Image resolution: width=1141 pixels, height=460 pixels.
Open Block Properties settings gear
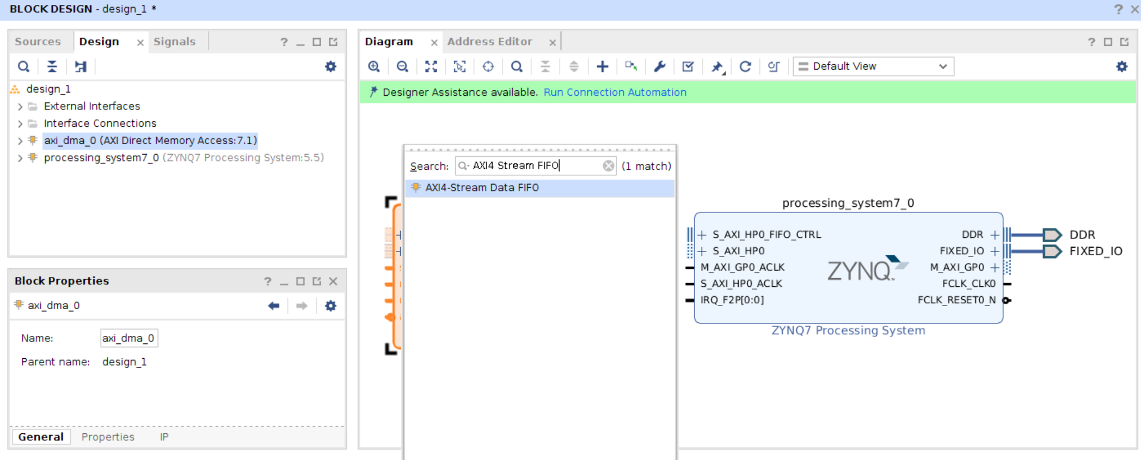coord(330,306)
